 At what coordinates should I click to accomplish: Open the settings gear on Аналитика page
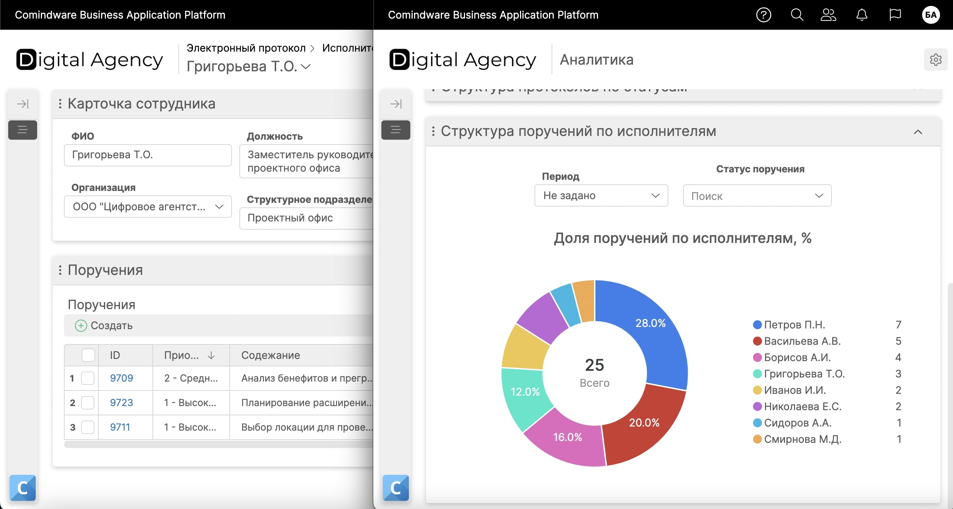click(x=936, y=59)
